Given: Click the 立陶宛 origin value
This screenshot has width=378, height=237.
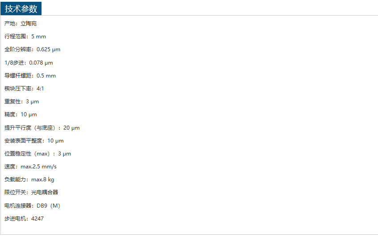Looking at the screenshot, I should tap(29, 24).
